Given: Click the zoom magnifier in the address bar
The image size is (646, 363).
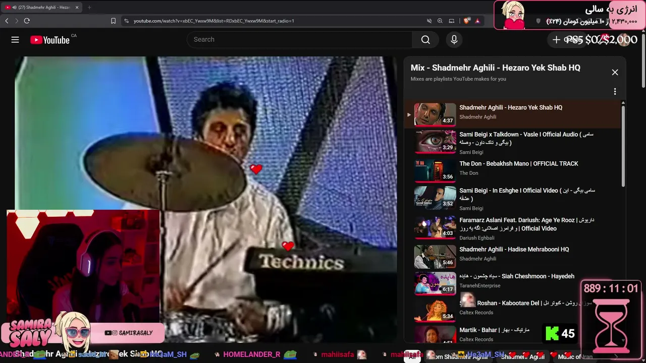Looking at the screenshot, I should [x=440, y=21].
